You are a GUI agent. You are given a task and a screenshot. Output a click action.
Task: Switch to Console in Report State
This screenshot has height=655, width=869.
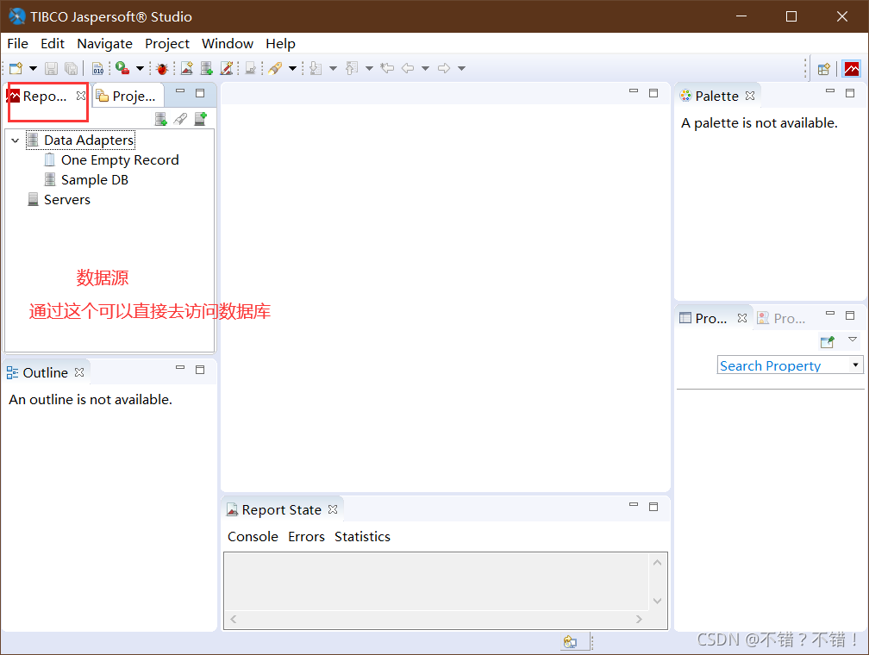253,536
